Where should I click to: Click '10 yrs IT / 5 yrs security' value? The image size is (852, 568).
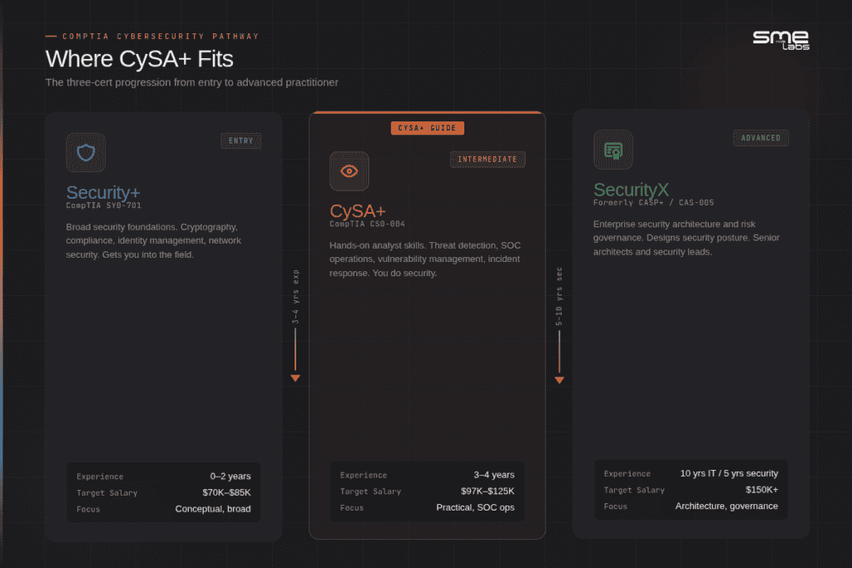pyautogui.click(x=729, y=473)
